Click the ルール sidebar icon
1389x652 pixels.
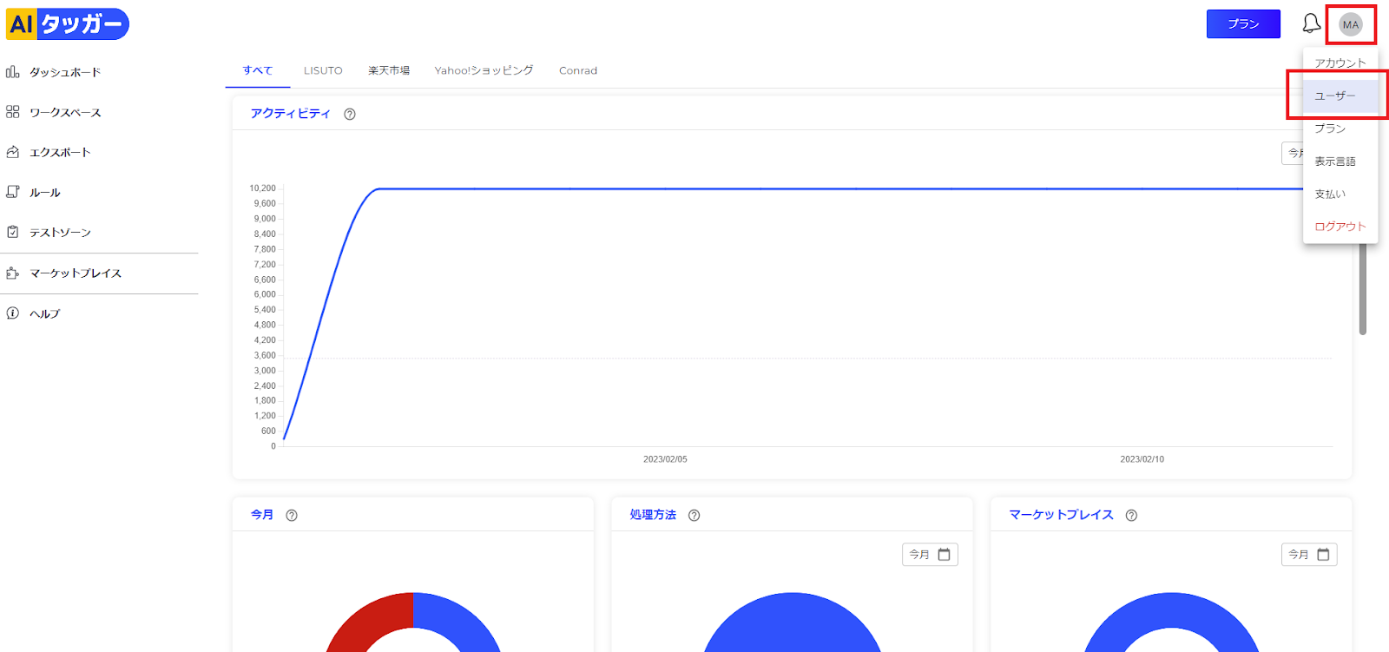click(12, 192)
